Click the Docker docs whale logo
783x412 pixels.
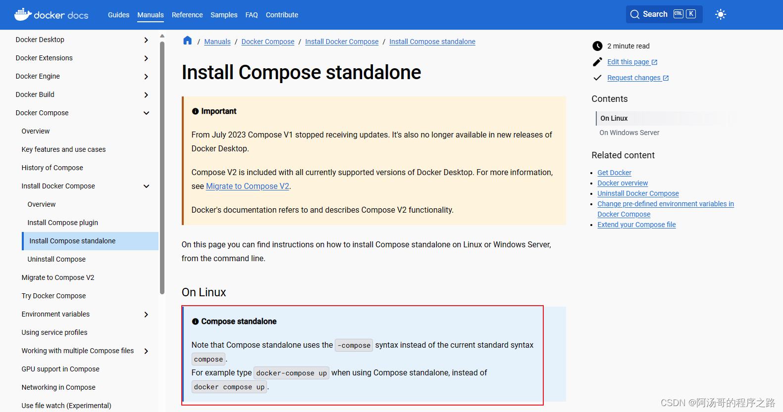pyautogui.click(x=23, y=14)
